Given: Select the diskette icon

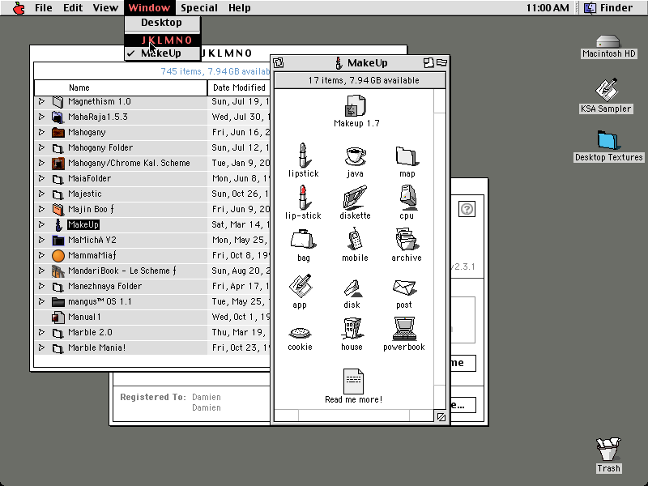Looking at the screenshot, I should [355, 198].
